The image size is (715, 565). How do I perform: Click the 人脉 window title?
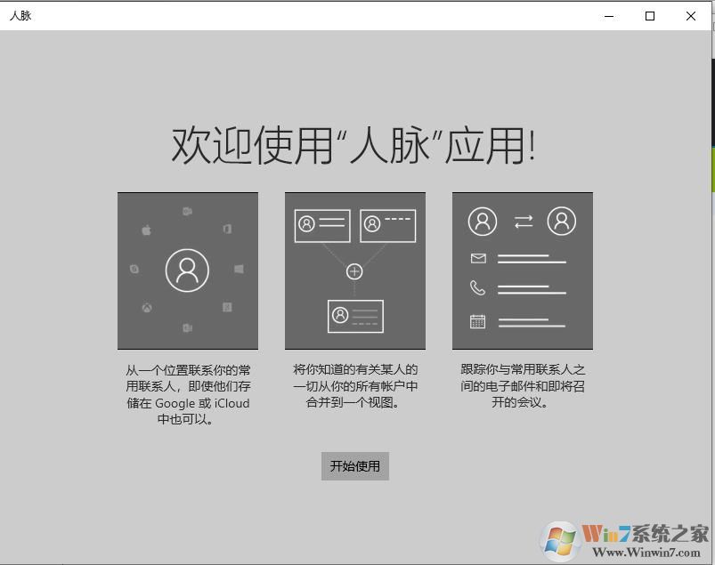(x=20, y=15)
